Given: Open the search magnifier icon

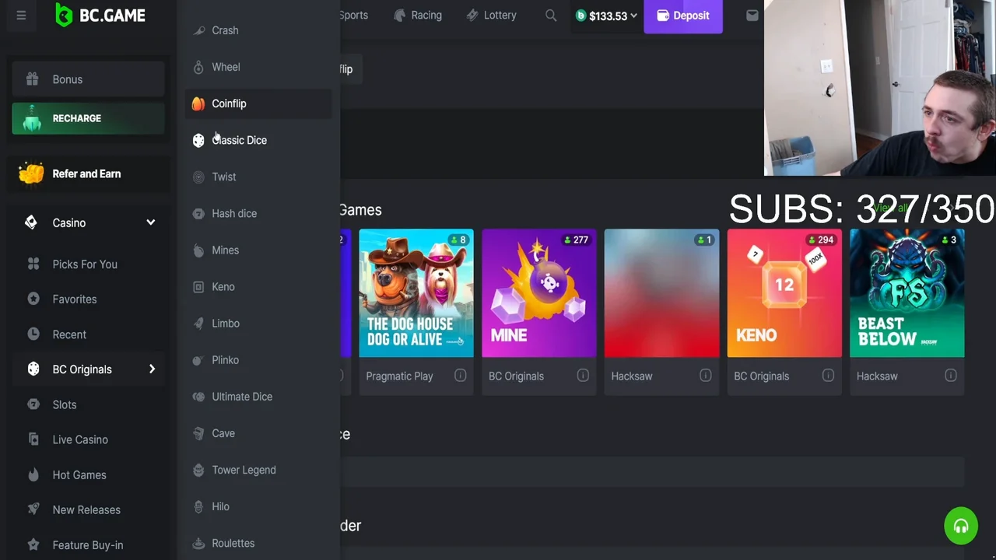Looking at the screenshot, I should 551,16.
